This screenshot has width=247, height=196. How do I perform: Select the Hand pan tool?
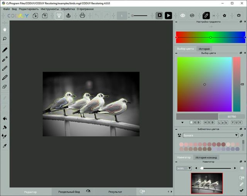click(x=5, y=29)
